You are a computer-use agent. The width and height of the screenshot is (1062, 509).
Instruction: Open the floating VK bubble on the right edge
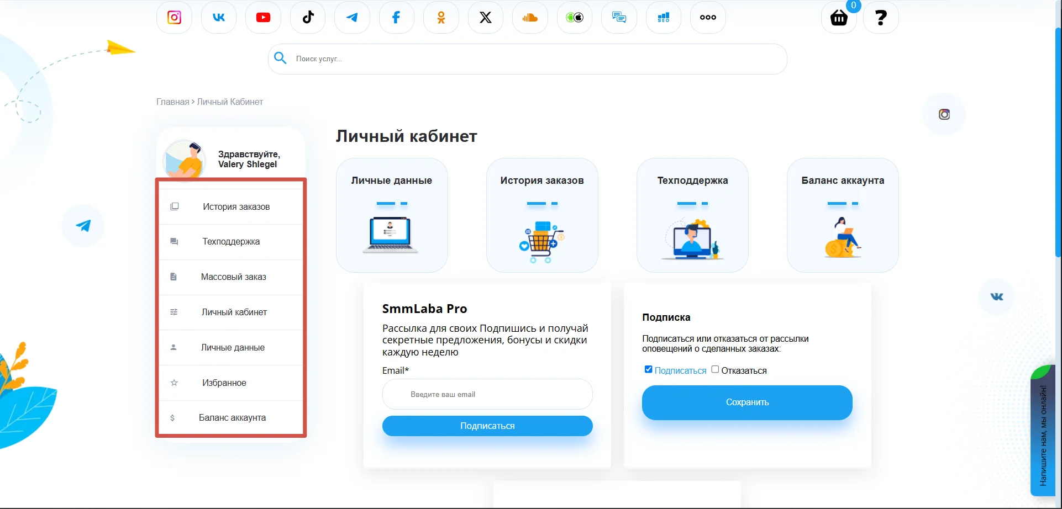pos(997,296)
